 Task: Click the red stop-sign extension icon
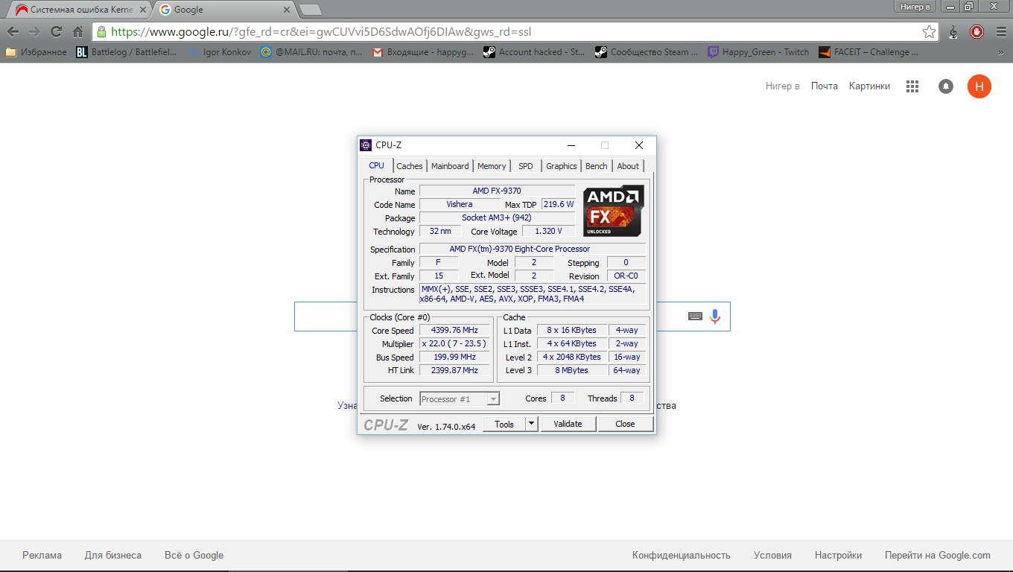(977, 32)
